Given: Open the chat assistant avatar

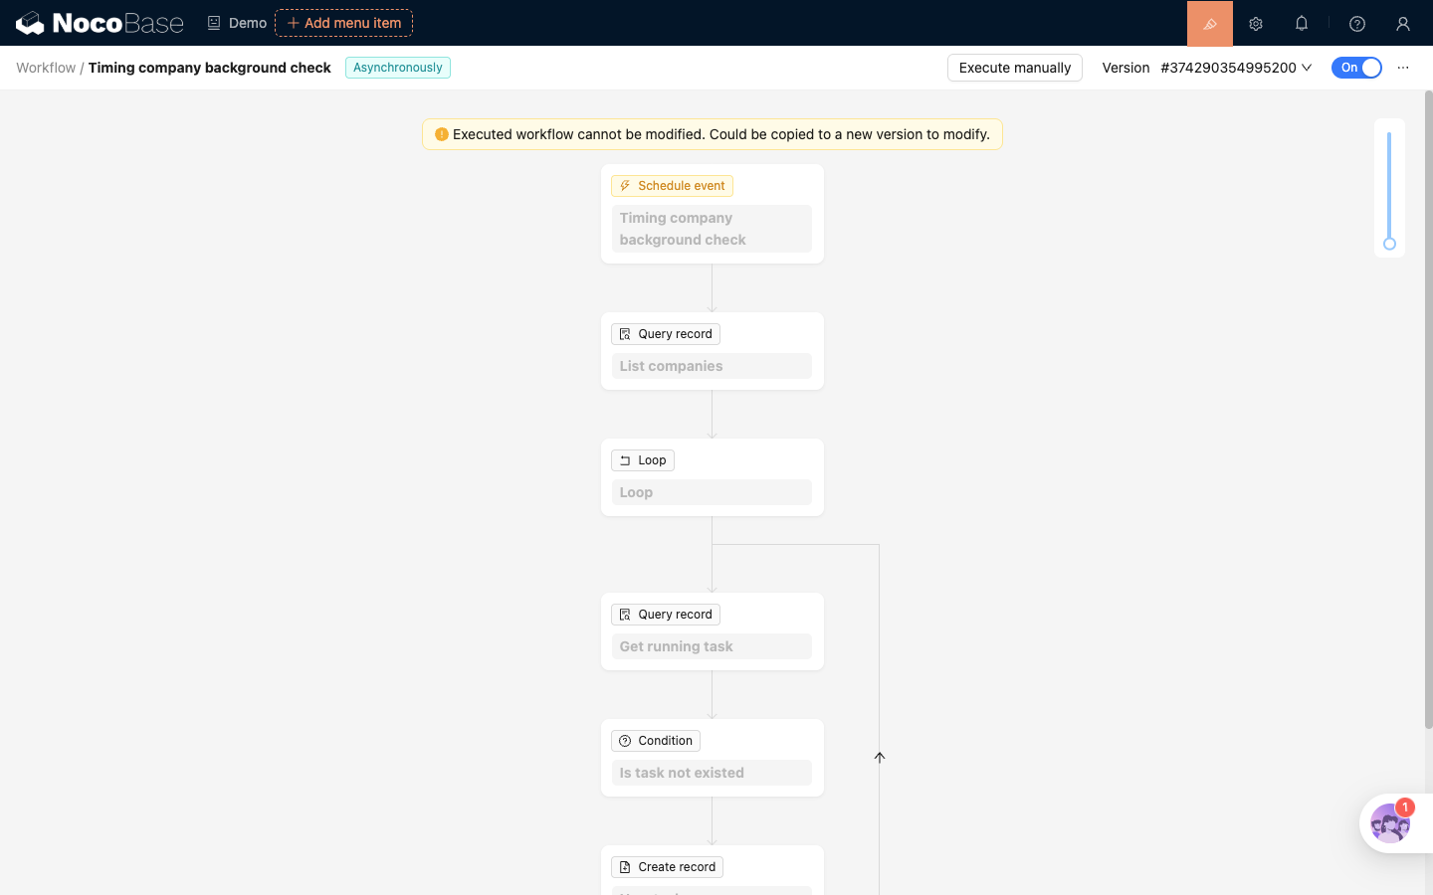Looking at the screenshot, I should coord(1390,823).
